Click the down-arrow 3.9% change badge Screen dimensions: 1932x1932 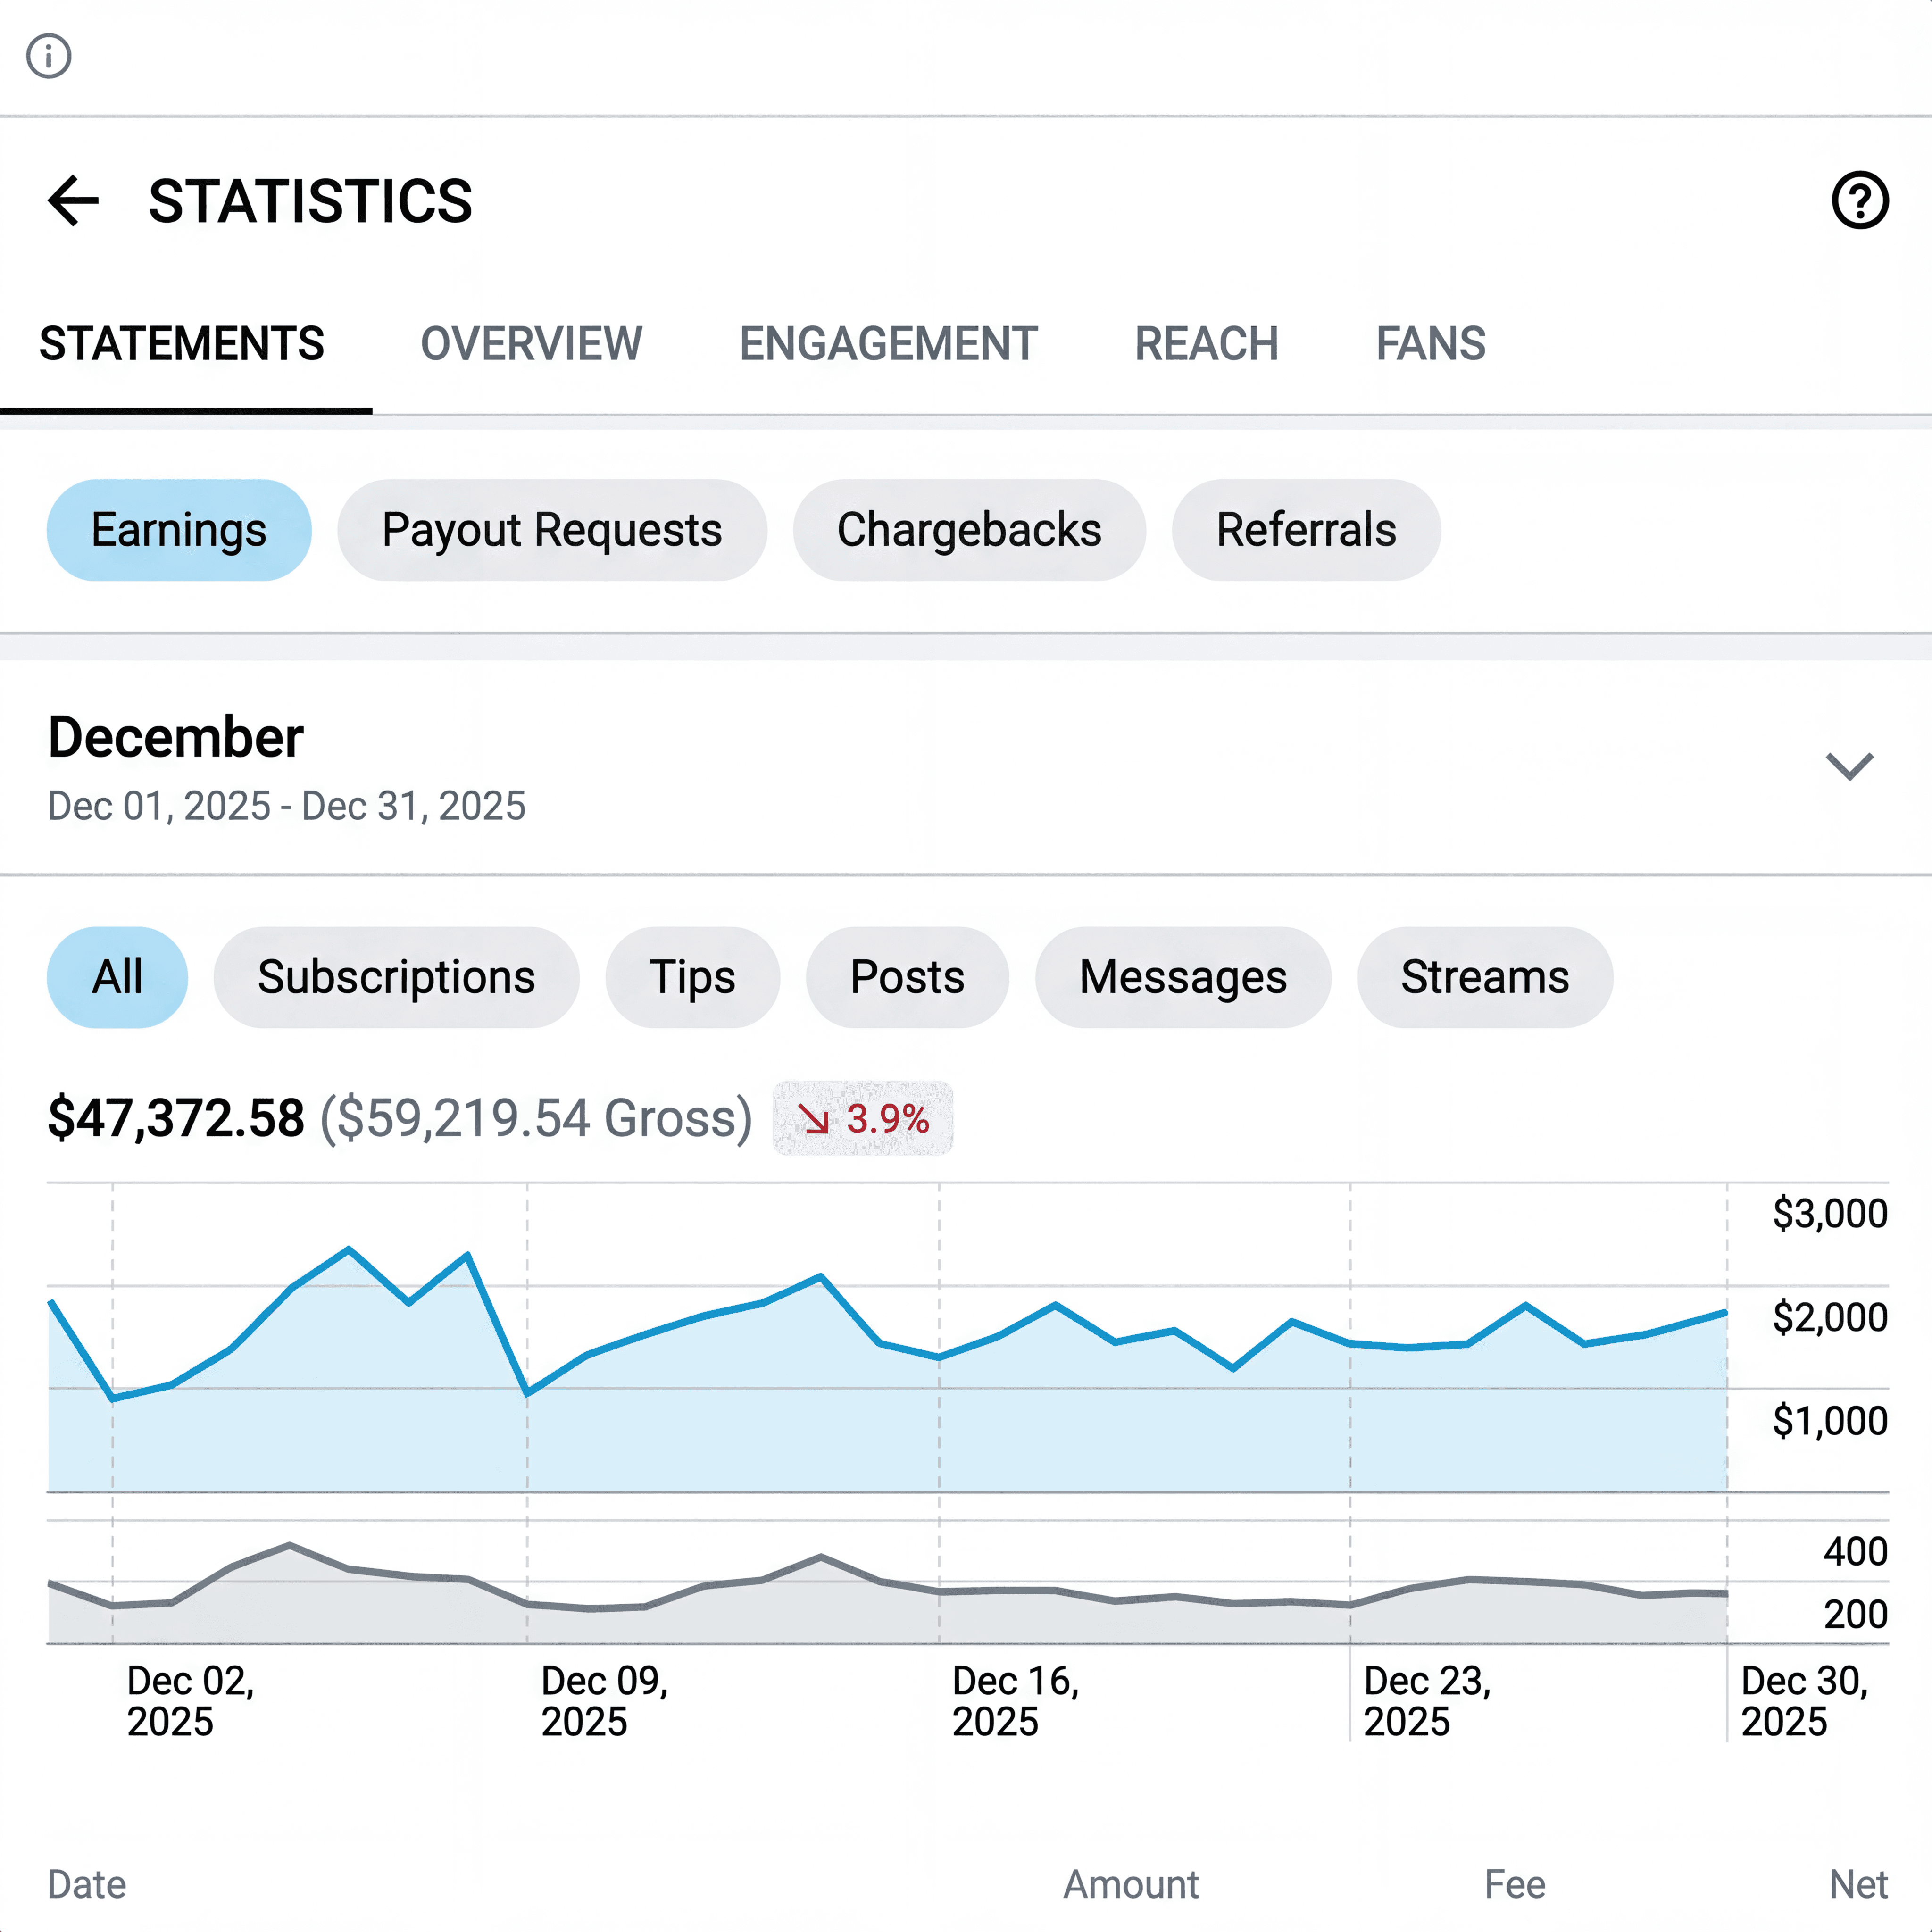[x=862, y=1118]
